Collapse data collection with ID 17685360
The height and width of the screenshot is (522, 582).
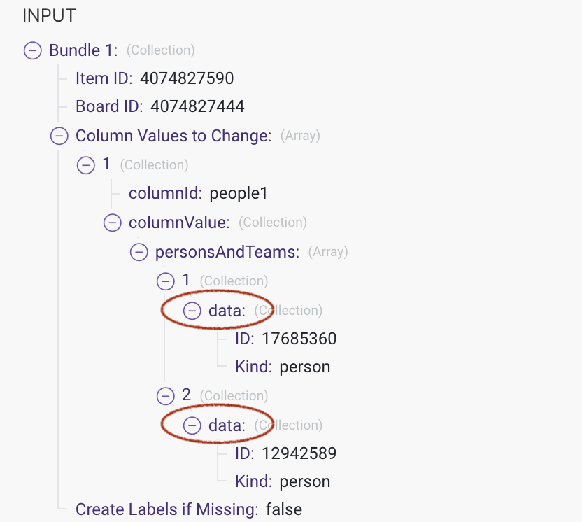(x=192, y=311)
